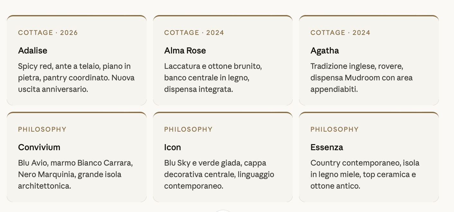
Task: Click the "Laccatura e ottone brunito" description
Action: pyautogui.click(x=213, y=78)
